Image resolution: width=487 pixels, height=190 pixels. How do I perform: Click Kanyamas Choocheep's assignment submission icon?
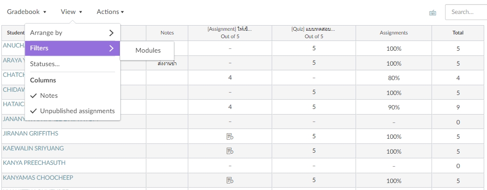tap(230, 180)
